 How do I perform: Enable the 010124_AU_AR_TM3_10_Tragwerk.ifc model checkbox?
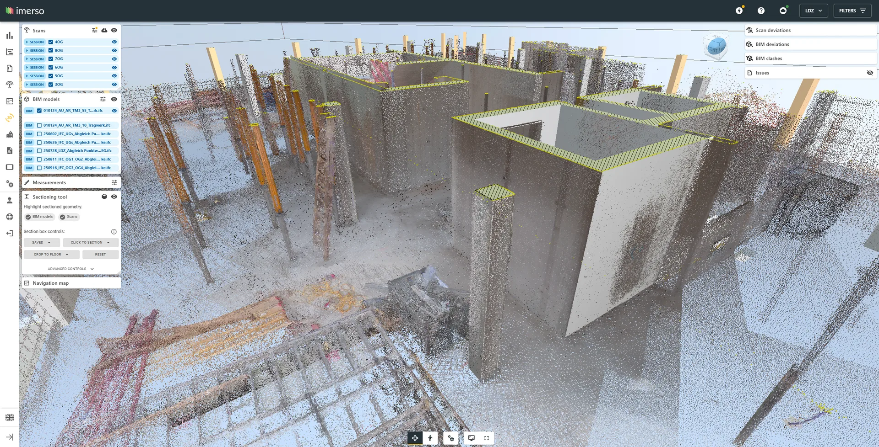(39, 125)
